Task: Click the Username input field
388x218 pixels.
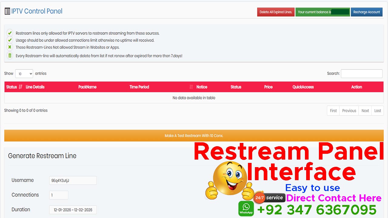Action: point(73,180)
